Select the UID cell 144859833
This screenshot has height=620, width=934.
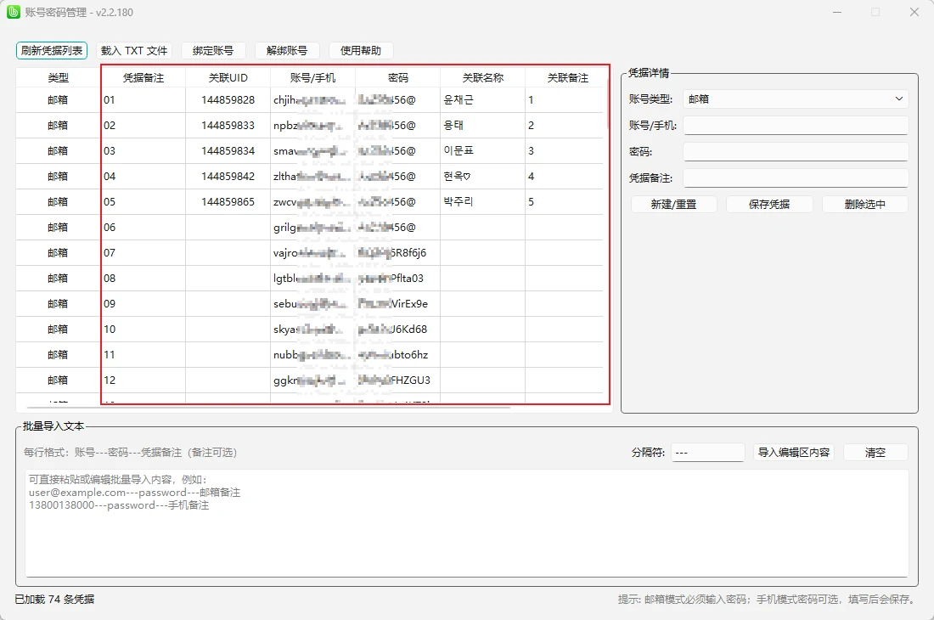pos(228,126)
